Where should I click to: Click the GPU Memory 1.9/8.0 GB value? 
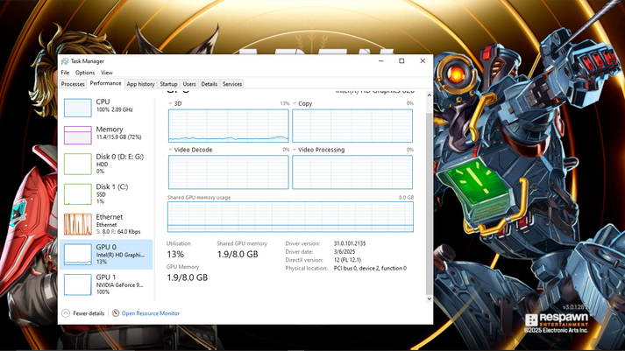(188, 277)
